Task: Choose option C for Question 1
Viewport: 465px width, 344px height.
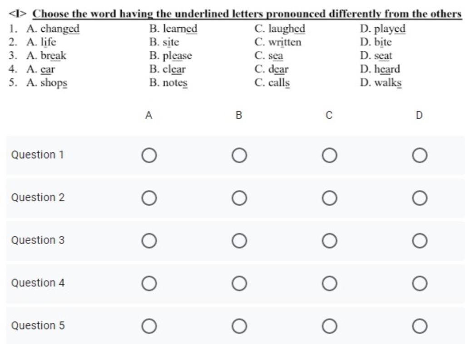Action: 329,155
